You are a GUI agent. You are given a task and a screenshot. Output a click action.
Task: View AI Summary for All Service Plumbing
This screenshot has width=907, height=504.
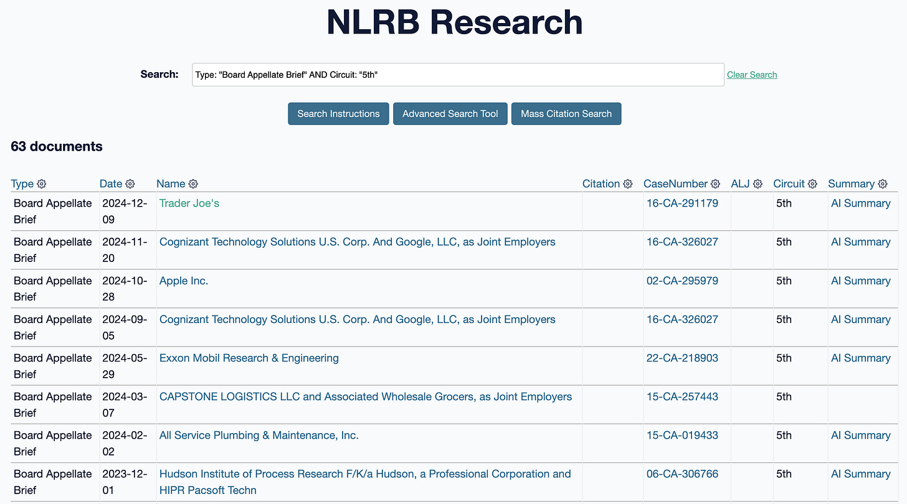[861, 435]
